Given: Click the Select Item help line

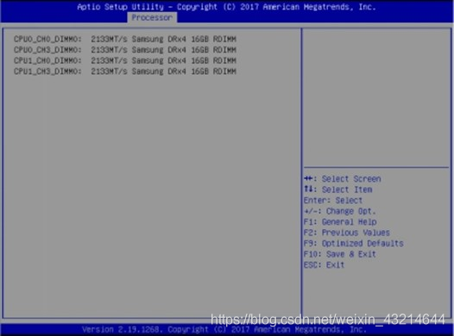Looking at the screenshot, I should click(338, 190).
